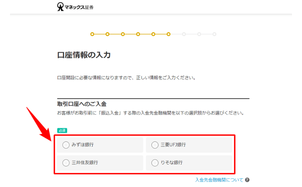This screenshot has width=302, height=187.
Task: Click the question mark help icon
Action: (247, 180)
